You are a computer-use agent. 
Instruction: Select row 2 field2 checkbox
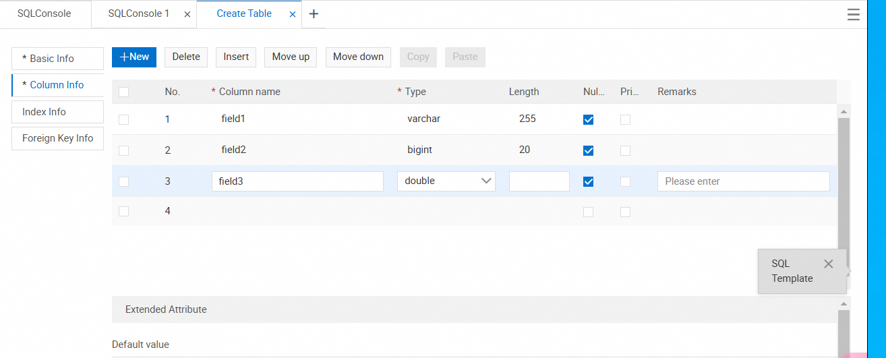pyautogui.click(x=123, y=150)
